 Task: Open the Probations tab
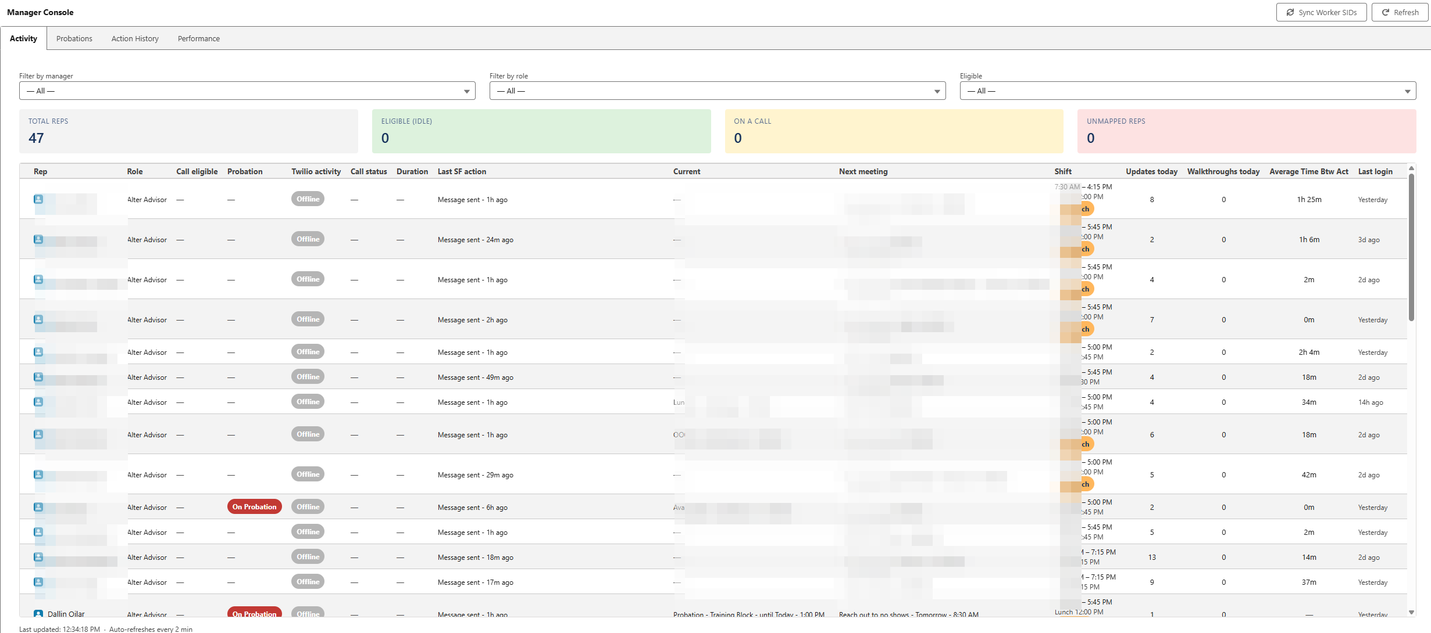click(x=74, y=38)
